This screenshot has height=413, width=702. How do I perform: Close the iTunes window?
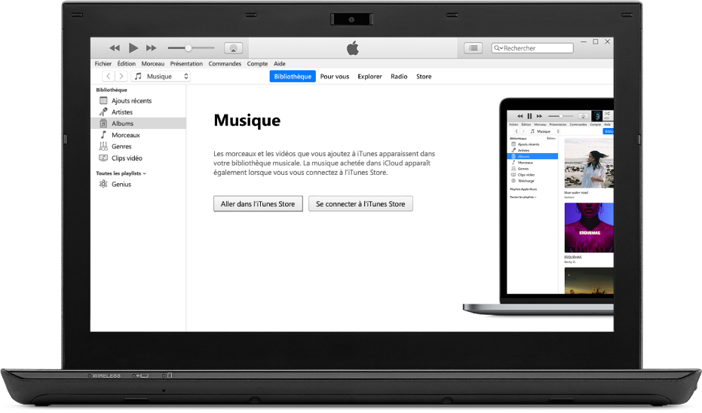pyautogui.click(x=608, y=41)
